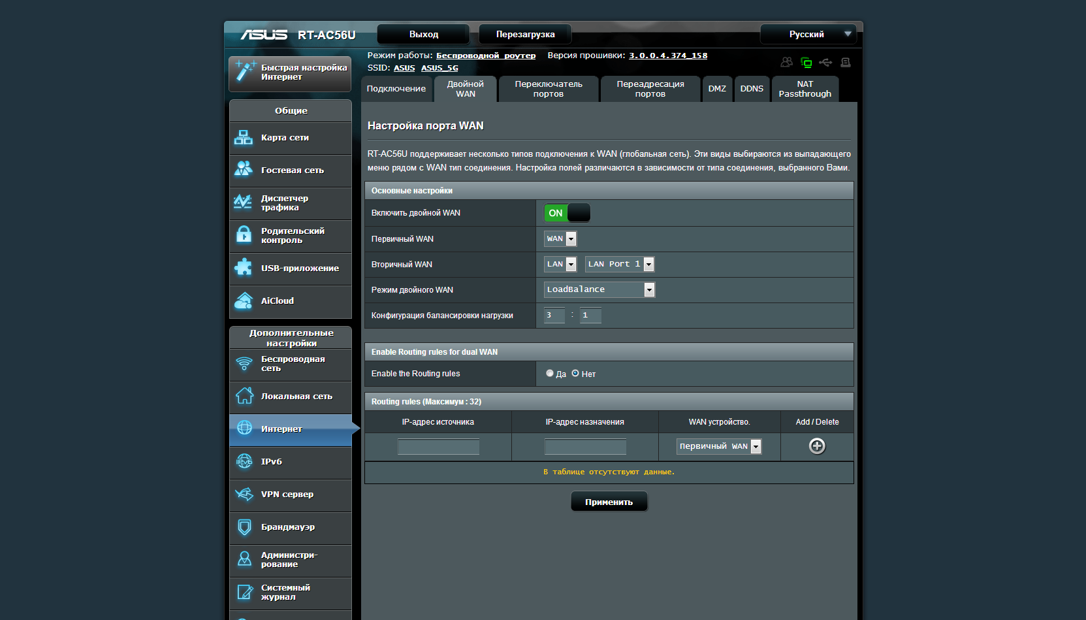This screenshot has height=620, width=1086.
Task: Select Да for Enable the Routing rules
Action: [x=550, y=374]
